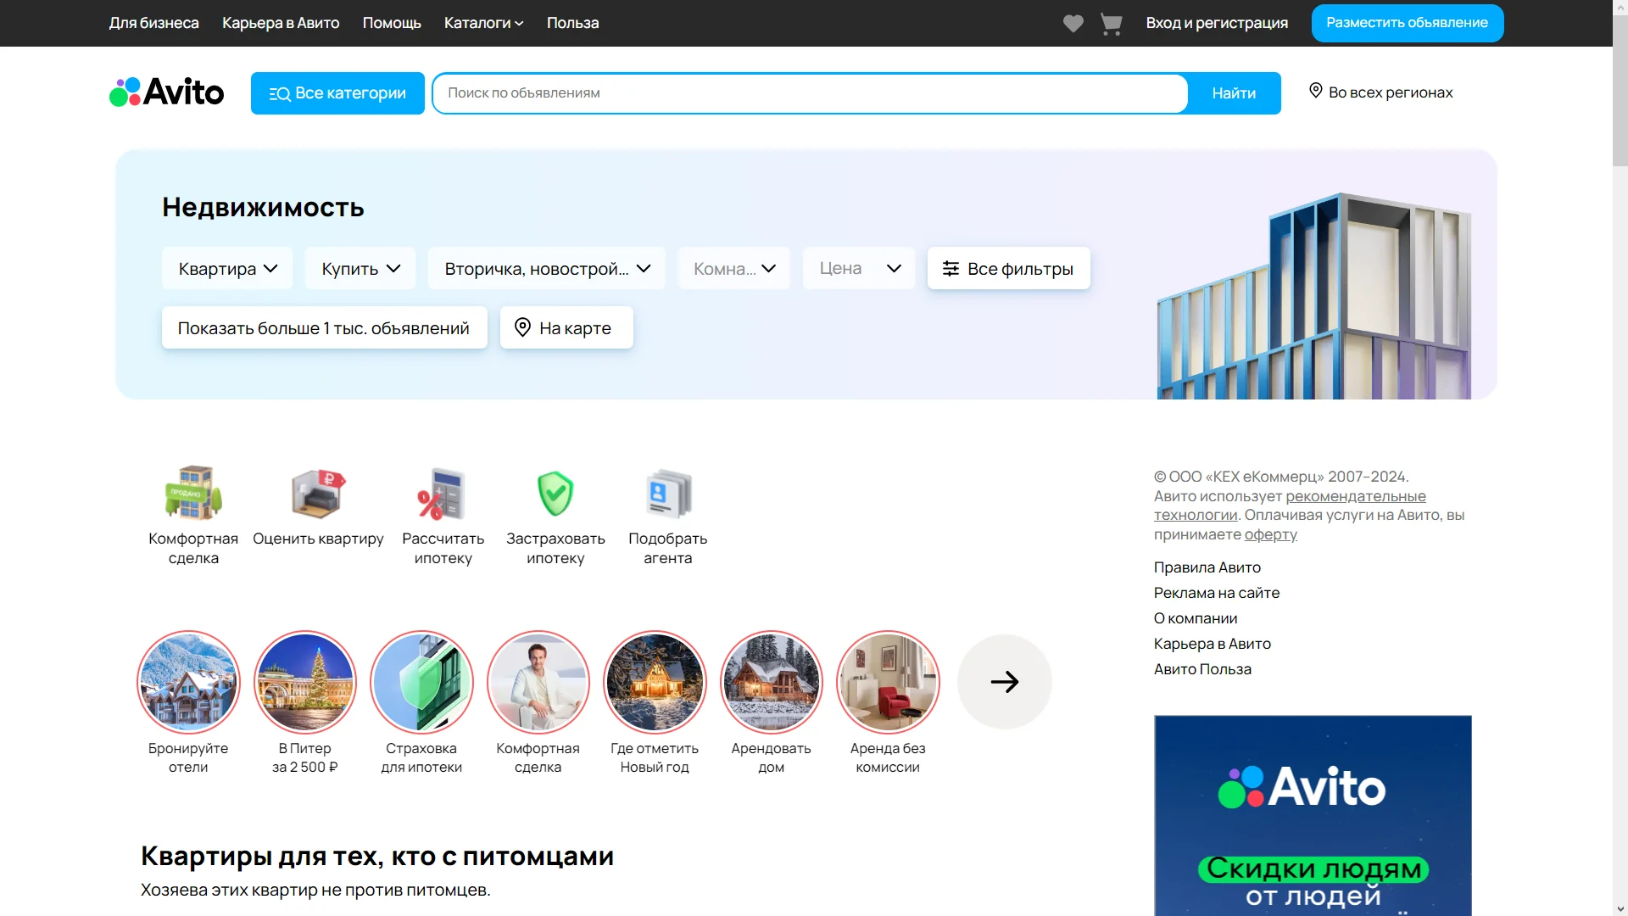This screenshot has height=916, width=1628.
Task: Expand the Квартира property type dropdown
Action: point(227,269)
